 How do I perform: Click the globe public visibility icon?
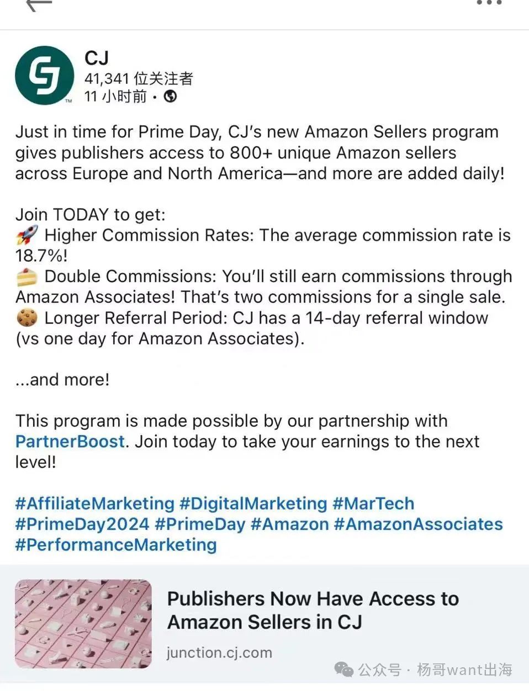[171, 97]
